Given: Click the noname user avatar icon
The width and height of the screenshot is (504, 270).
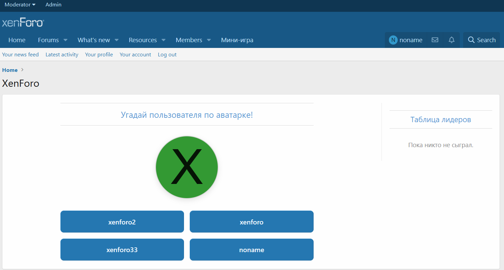Looking at the screenshot, I should click(x=393, y=40).
